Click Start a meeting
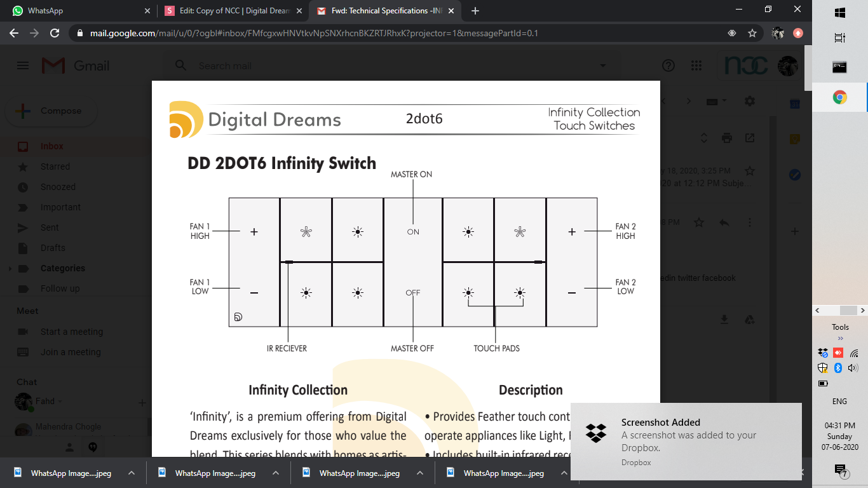The width and height of the screenshot is (868, 488). 71,332
